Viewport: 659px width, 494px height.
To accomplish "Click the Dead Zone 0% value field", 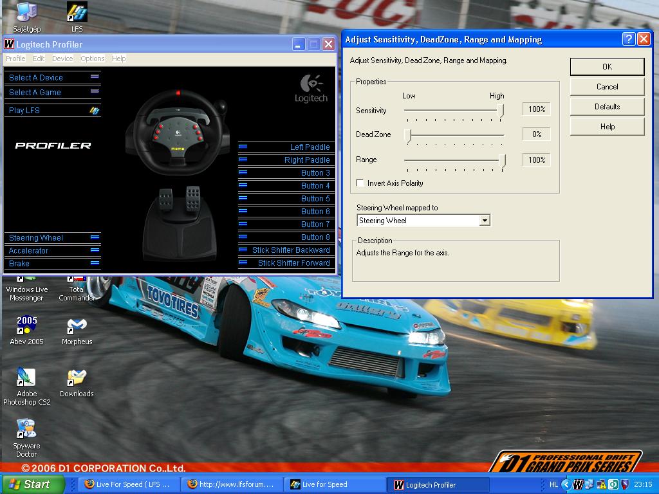I will pos(537,134).
